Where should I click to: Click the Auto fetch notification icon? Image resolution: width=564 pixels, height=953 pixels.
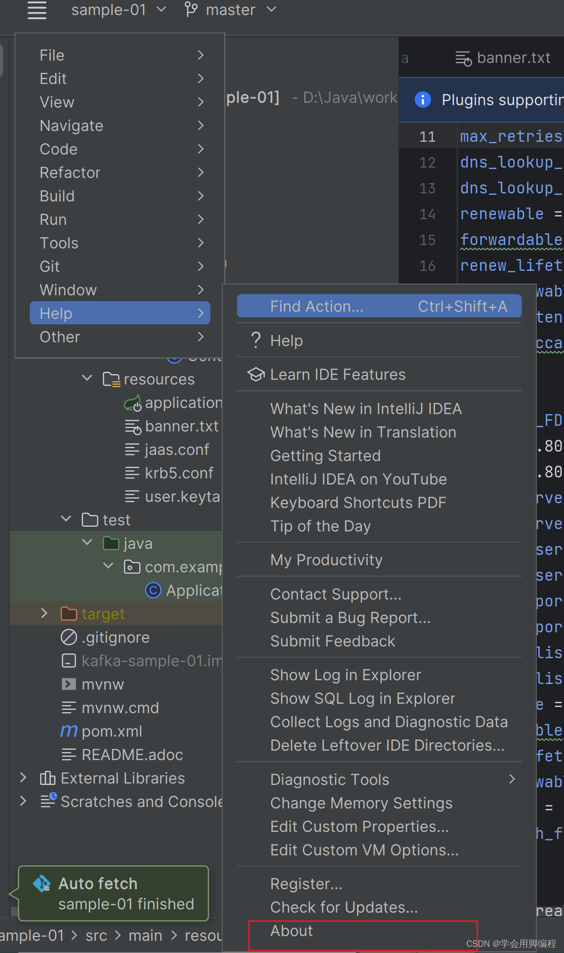[42, 884]
